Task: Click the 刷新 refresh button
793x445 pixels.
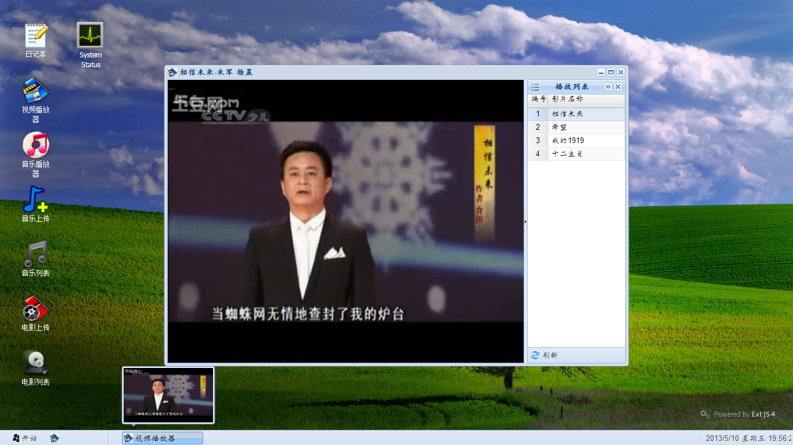Action: tap(545, 355)
